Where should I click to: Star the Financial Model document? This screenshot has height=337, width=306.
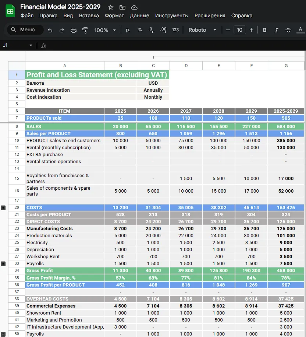pos(110,7)
